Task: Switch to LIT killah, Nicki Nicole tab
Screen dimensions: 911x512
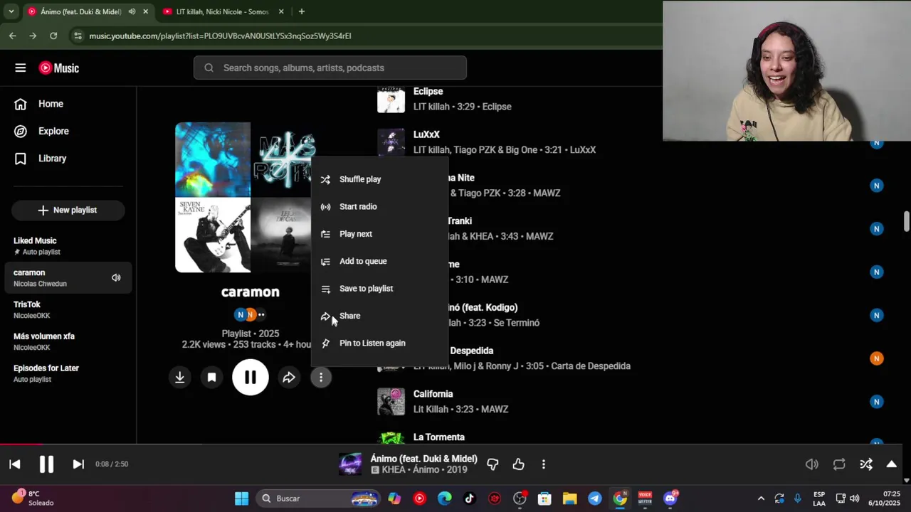Action: coord(222,11)
